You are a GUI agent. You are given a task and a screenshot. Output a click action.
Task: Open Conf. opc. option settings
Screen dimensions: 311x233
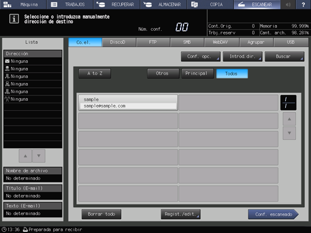[201, 56]
